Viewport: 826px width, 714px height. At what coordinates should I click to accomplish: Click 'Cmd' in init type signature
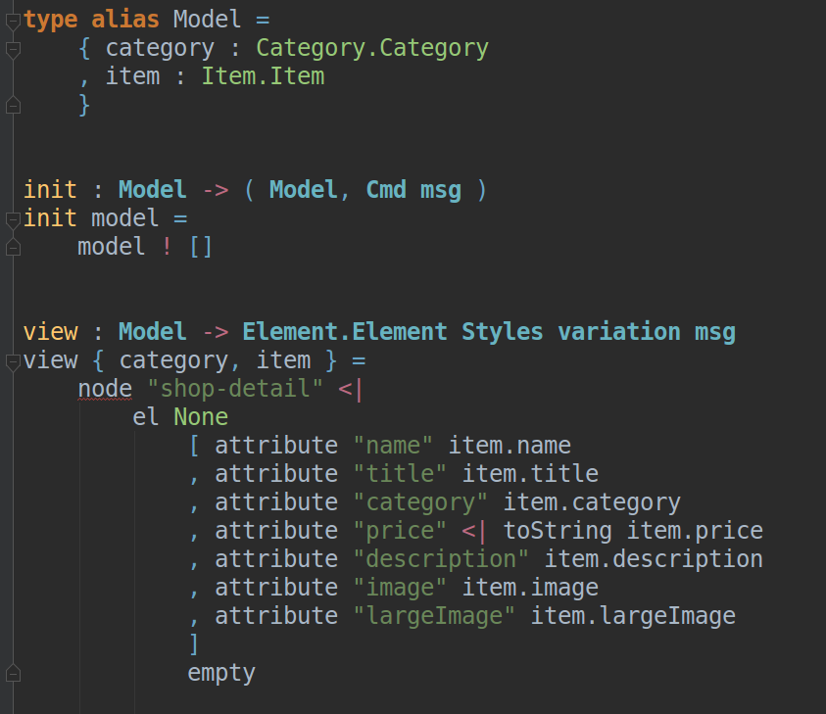(386, 190)
